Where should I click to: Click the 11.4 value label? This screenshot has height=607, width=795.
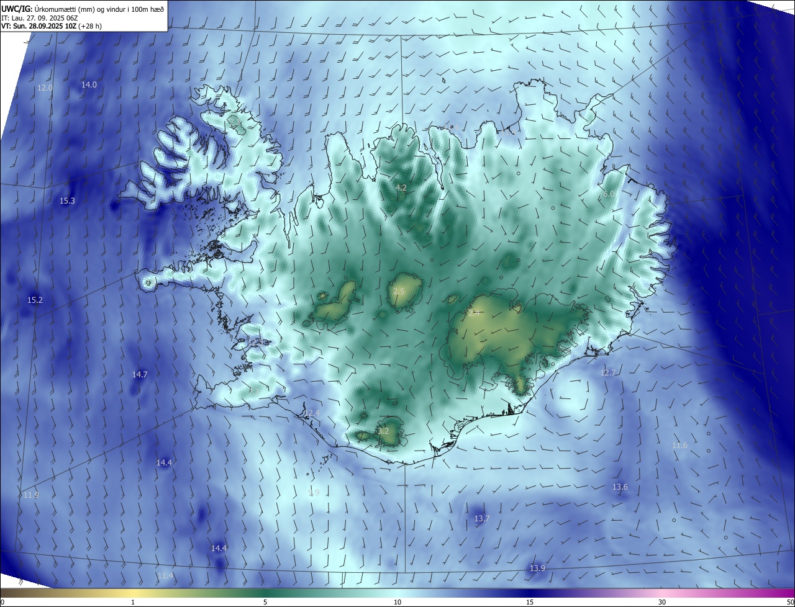click(x=165, y=576)
